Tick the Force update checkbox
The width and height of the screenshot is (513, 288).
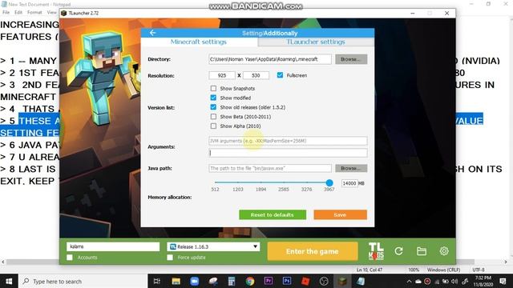click(170, 258)
